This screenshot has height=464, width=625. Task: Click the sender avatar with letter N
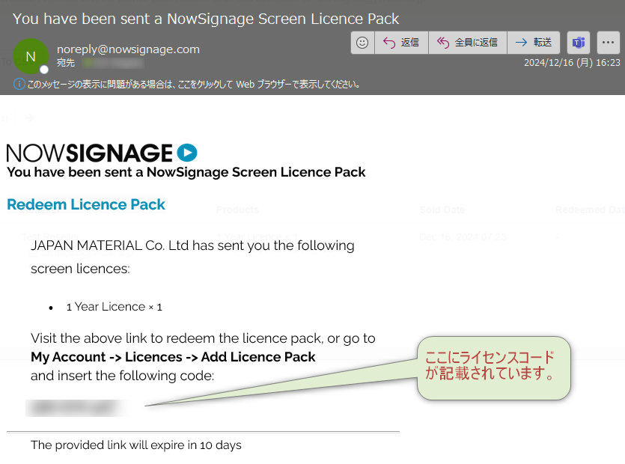pos(31,56)
